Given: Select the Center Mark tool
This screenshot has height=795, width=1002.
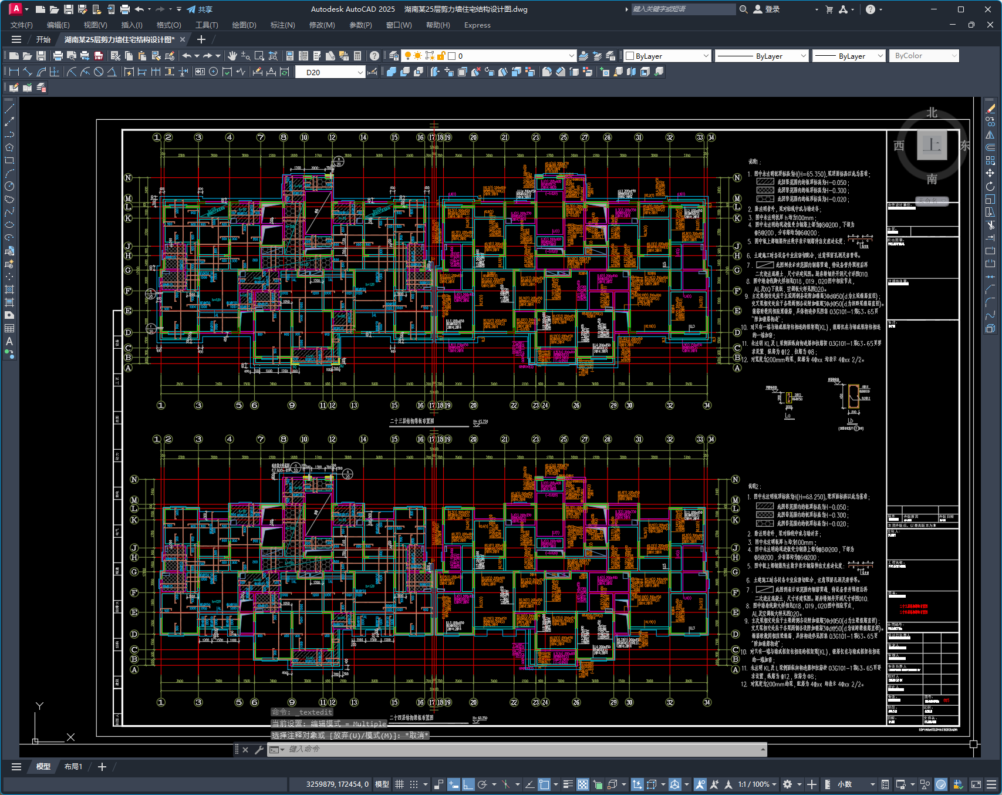Looking at the screenshot, I should click(214, 72).
